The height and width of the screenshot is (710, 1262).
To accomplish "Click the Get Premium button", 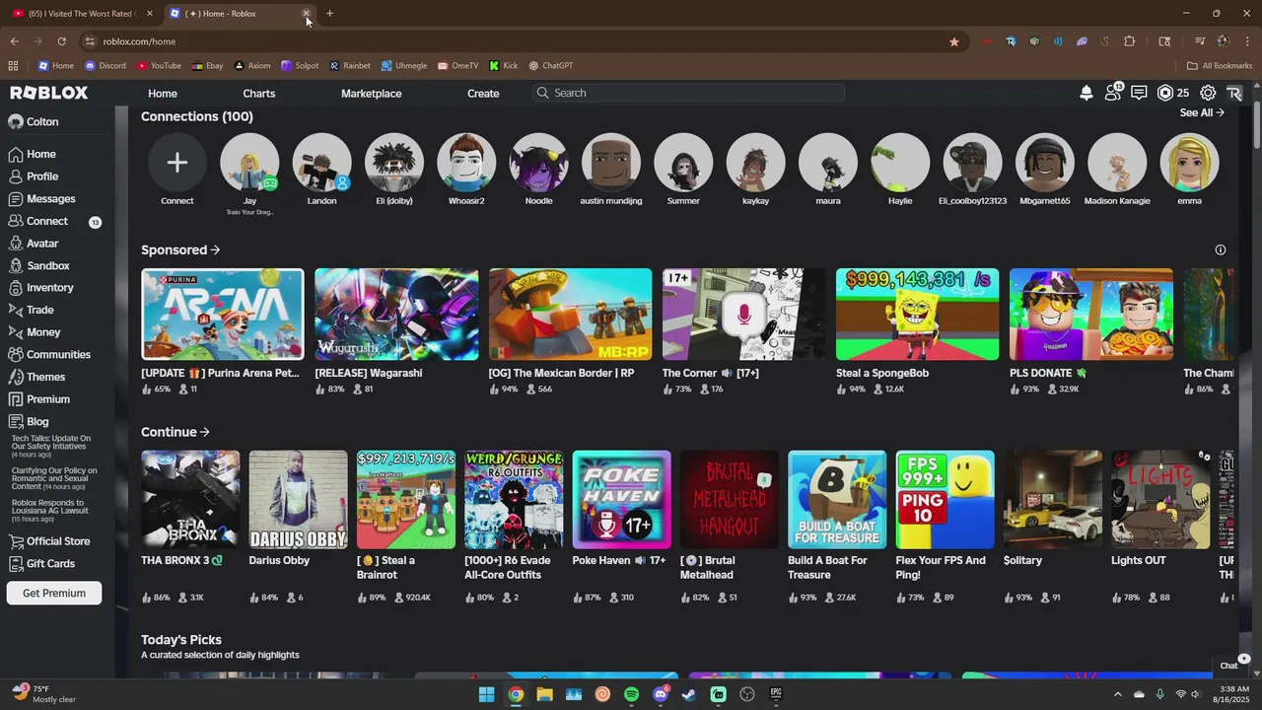I will (54, 593).
